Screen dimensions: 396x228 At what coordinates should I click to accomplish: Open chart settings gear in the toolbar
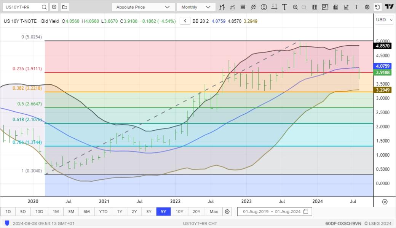pyautogui.click(x=367, y=7)
